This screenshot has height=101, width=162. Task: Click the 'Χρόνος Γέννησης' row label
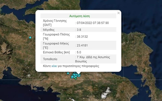click(x=55, y=21)
